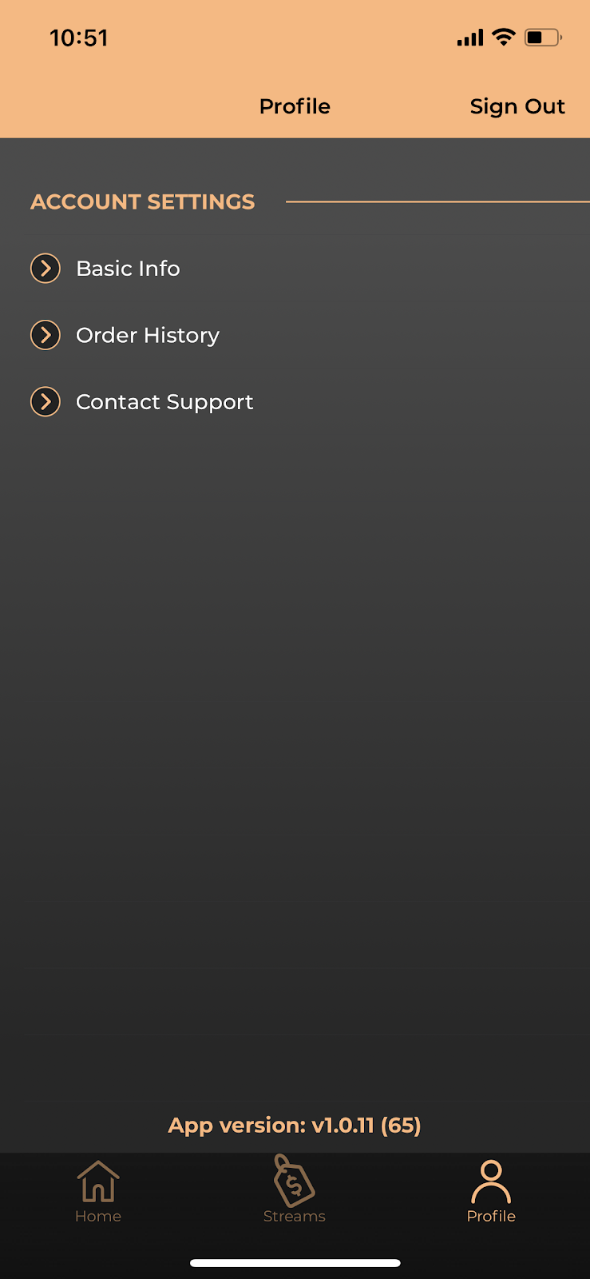Tap the Profile header title

click(x=295, y=106)
